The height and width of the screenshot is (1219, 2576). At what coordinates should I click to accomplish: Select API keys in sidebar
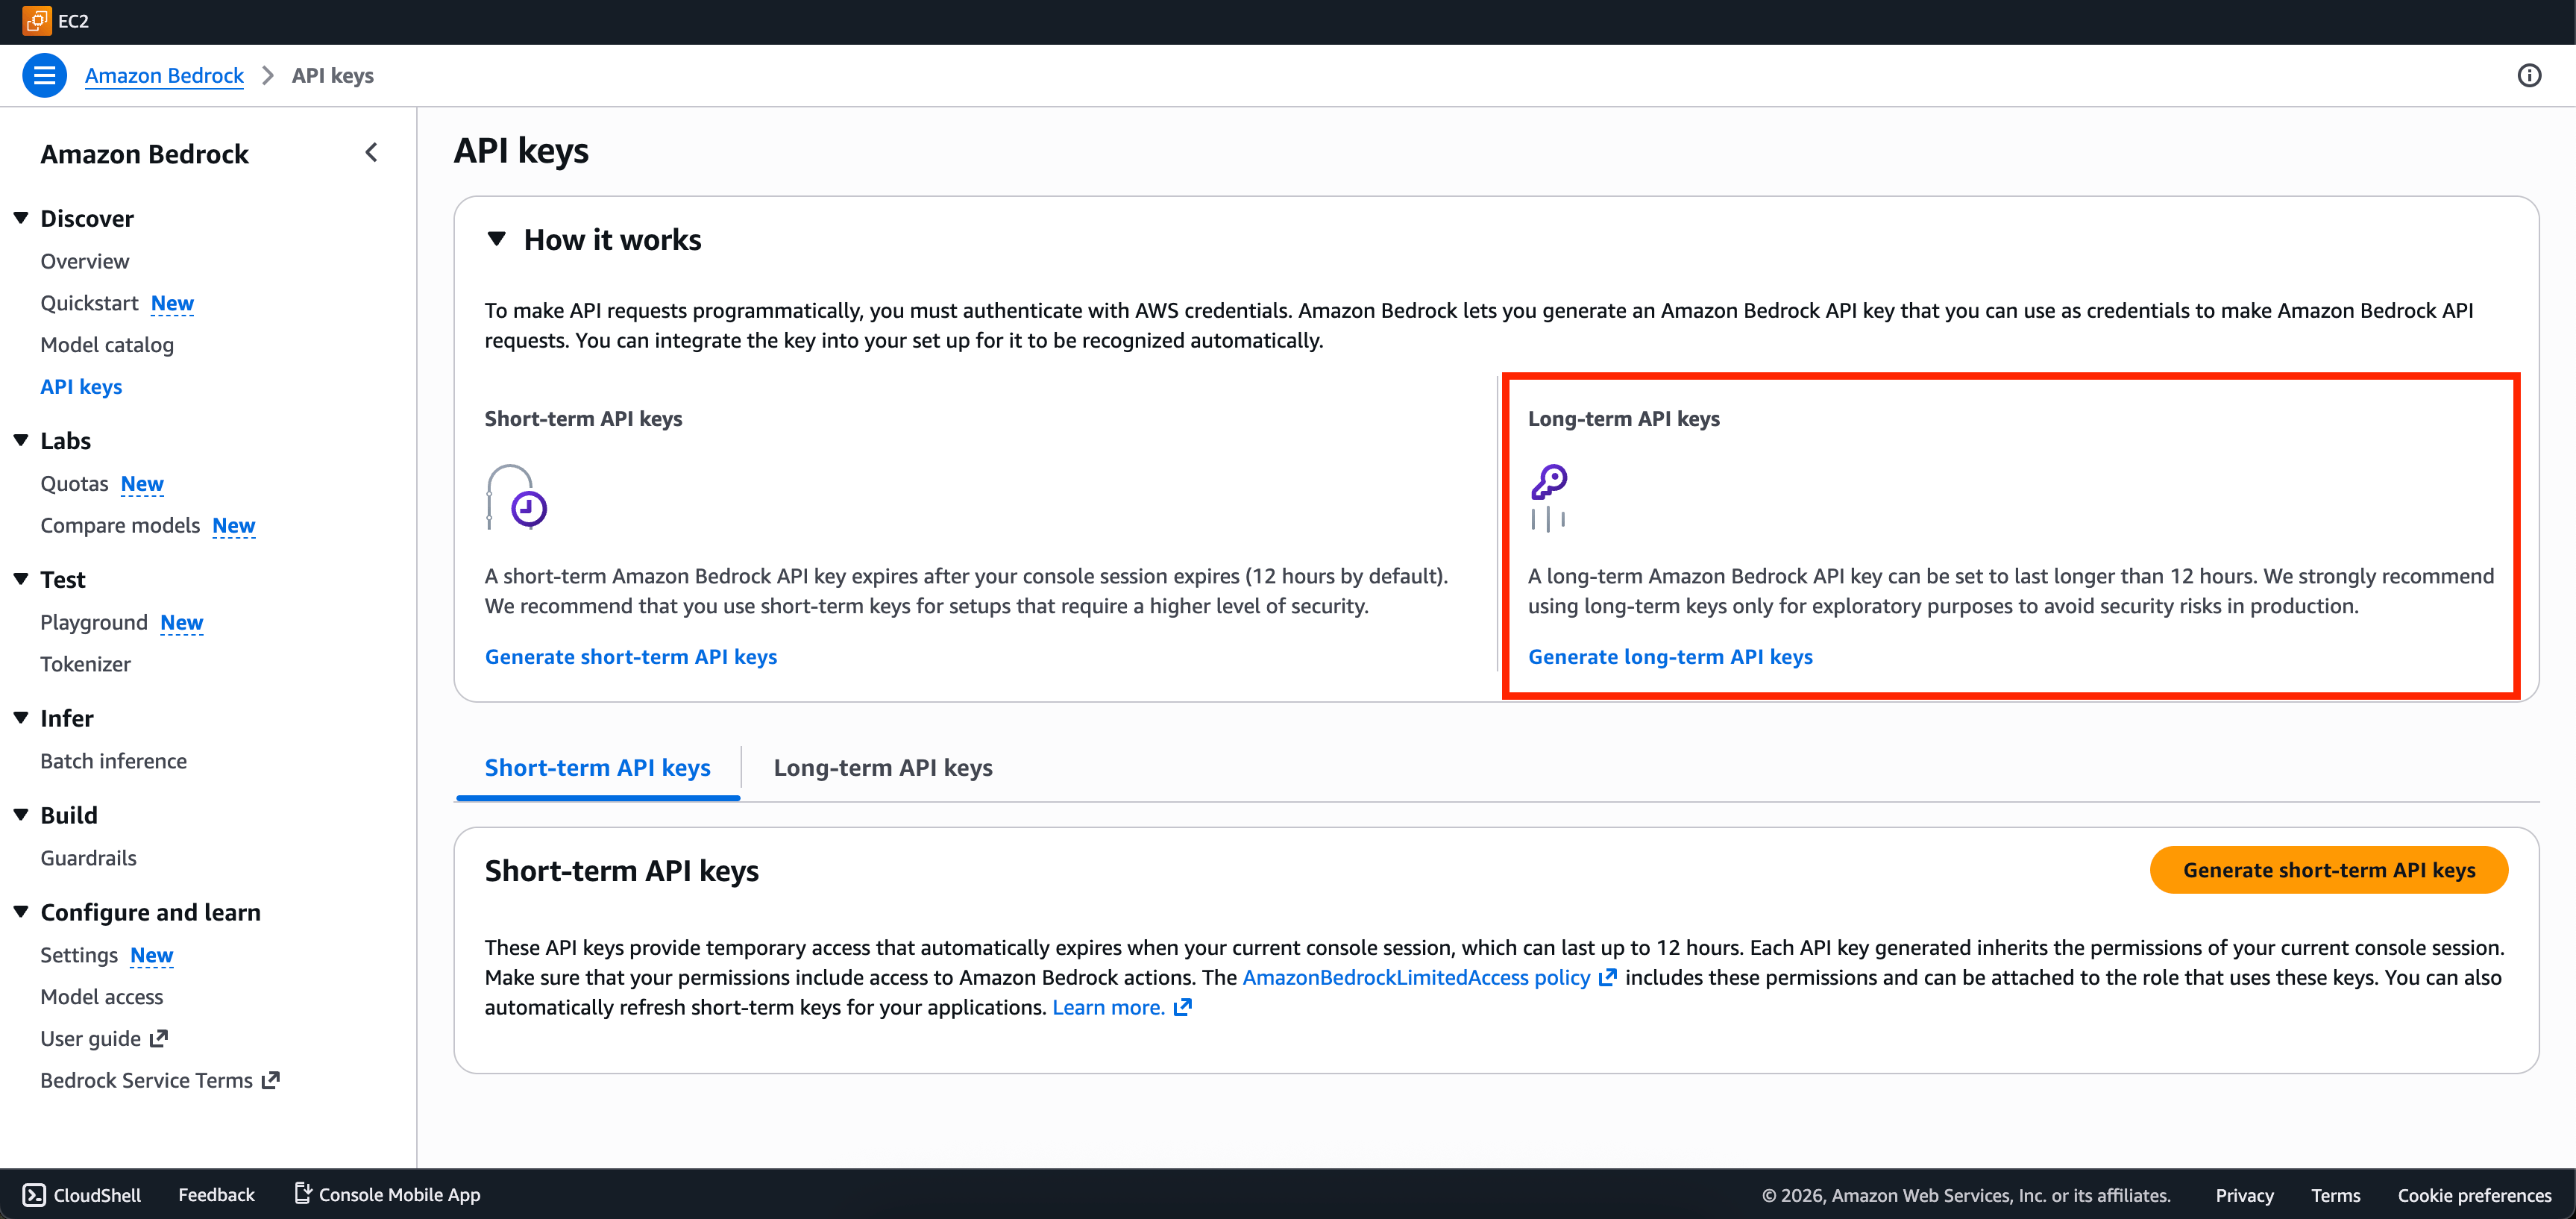[x=81, y=387]
